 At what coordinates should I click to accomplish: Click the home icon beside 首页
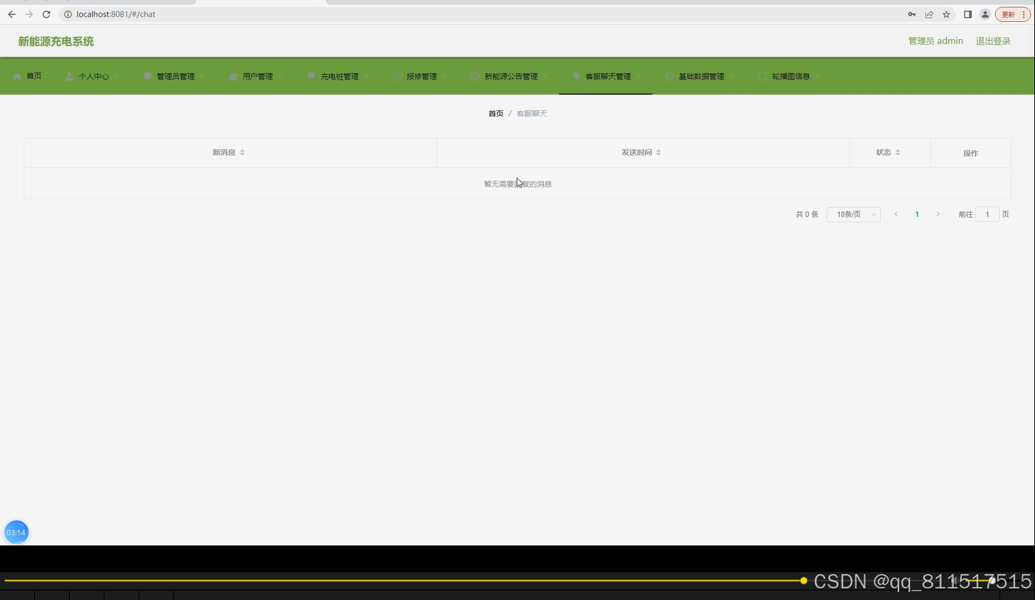point(16,76)
